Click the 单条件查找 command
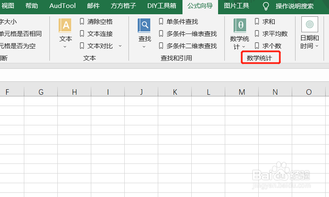This screenshot has height=197, width=329. 182,21
